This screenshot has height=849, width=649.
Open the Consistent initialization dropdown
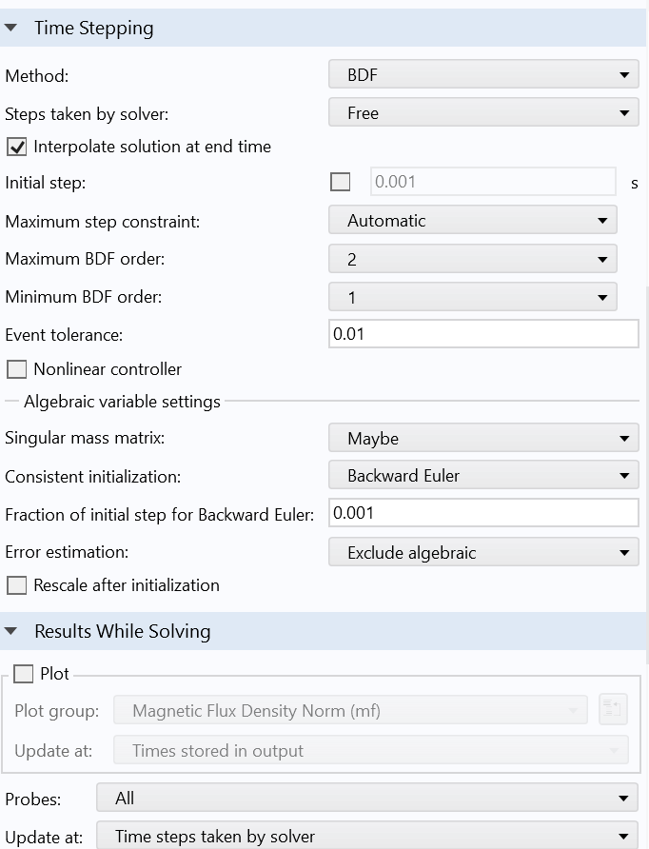(482, 475)
